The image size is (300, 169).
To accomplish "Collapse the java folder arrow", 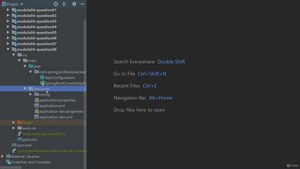I will click(25, 66).
